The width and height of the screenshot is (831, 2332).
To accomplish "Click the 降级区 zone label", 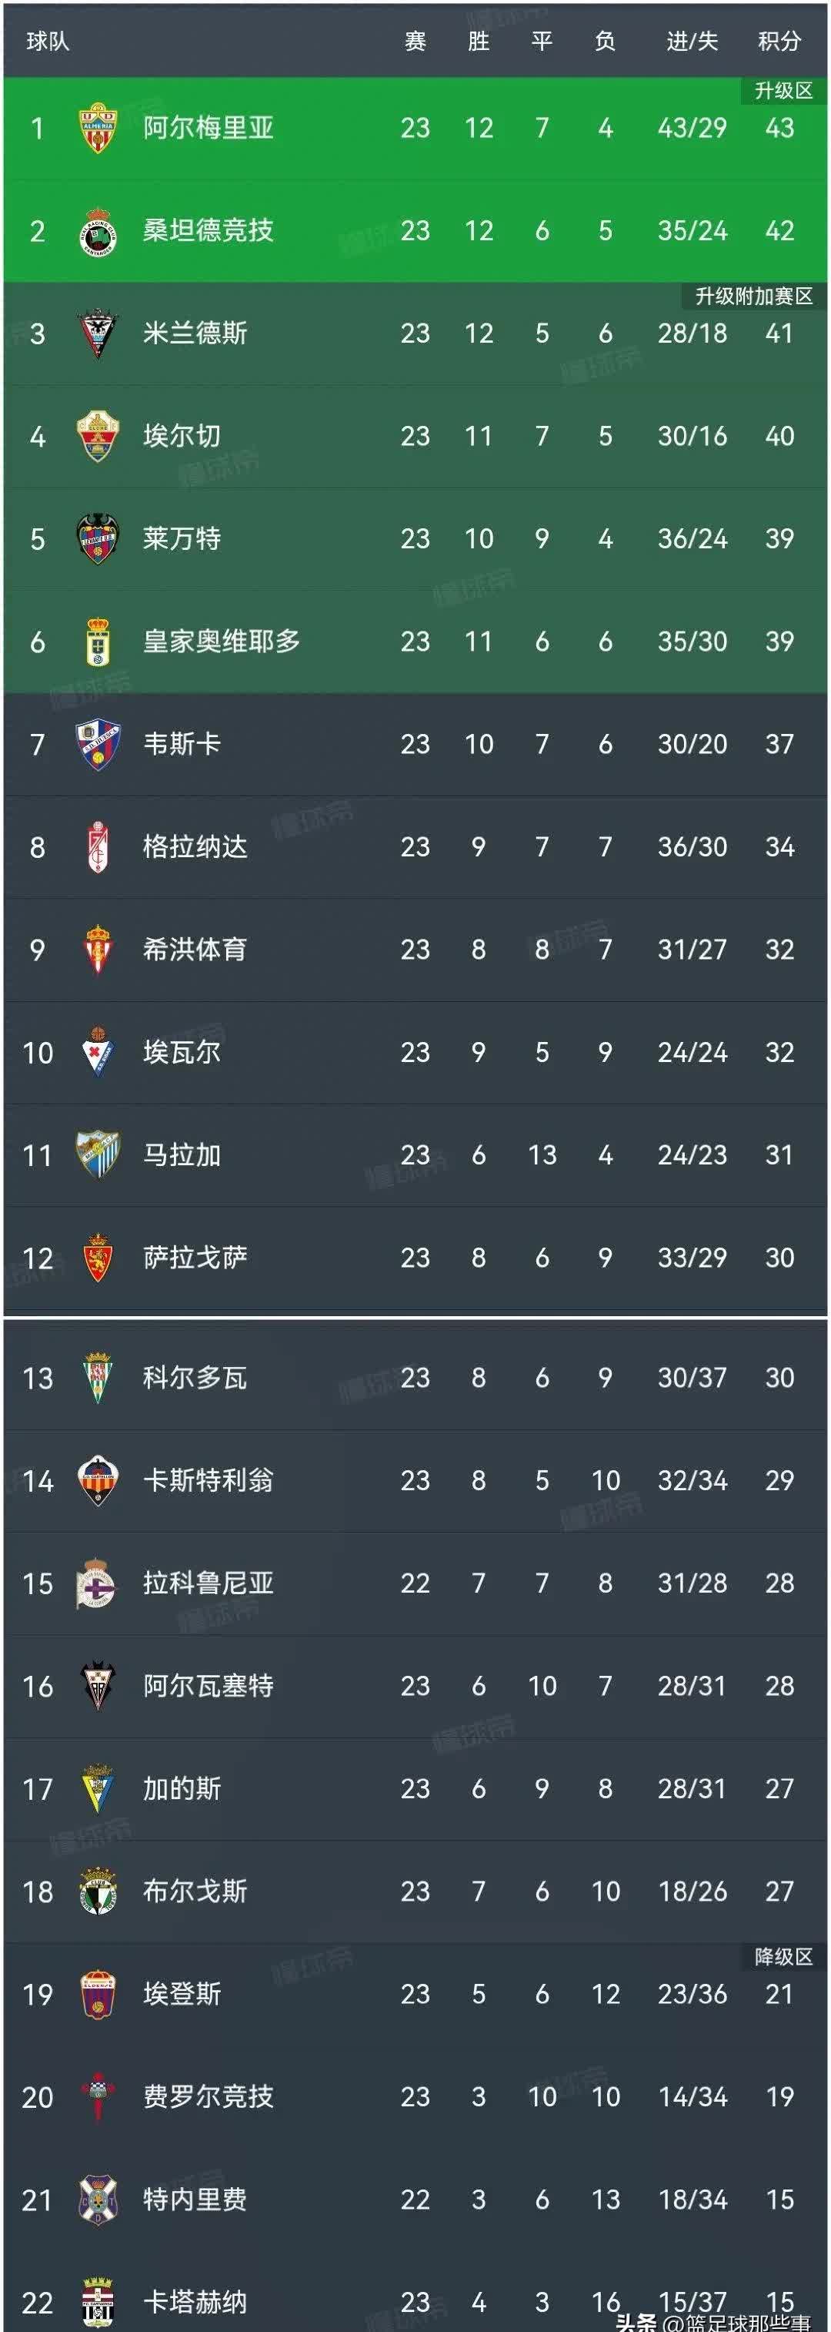I will (783, 1957).
